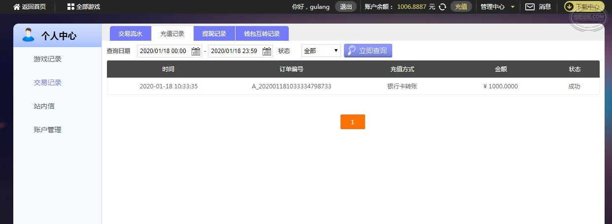Select the 充值记录 tab
This screenshot has width=612, height=224.
(172, 34)
